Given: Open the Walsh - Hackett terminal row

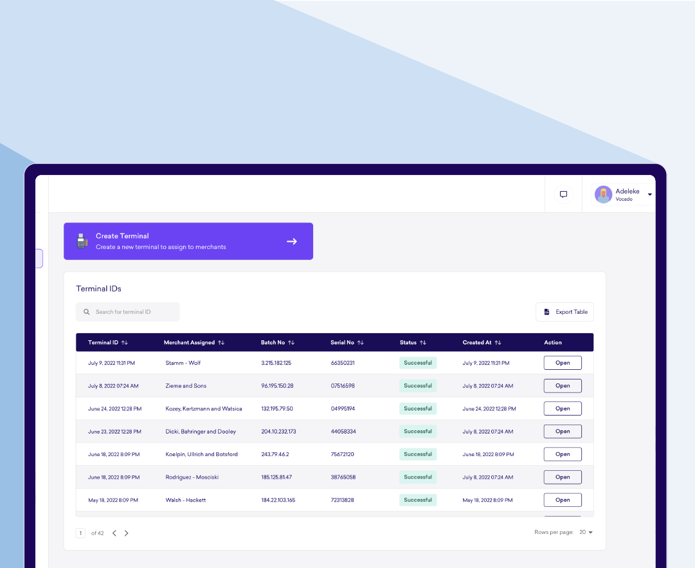Looking at the screenshot, I should click(x=563, y=500).
